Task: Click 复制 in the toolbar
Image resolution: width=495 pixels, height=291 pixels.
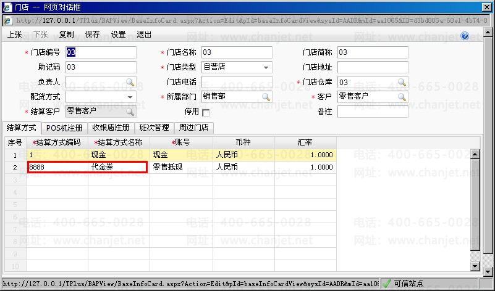Action: click(66, 35)
